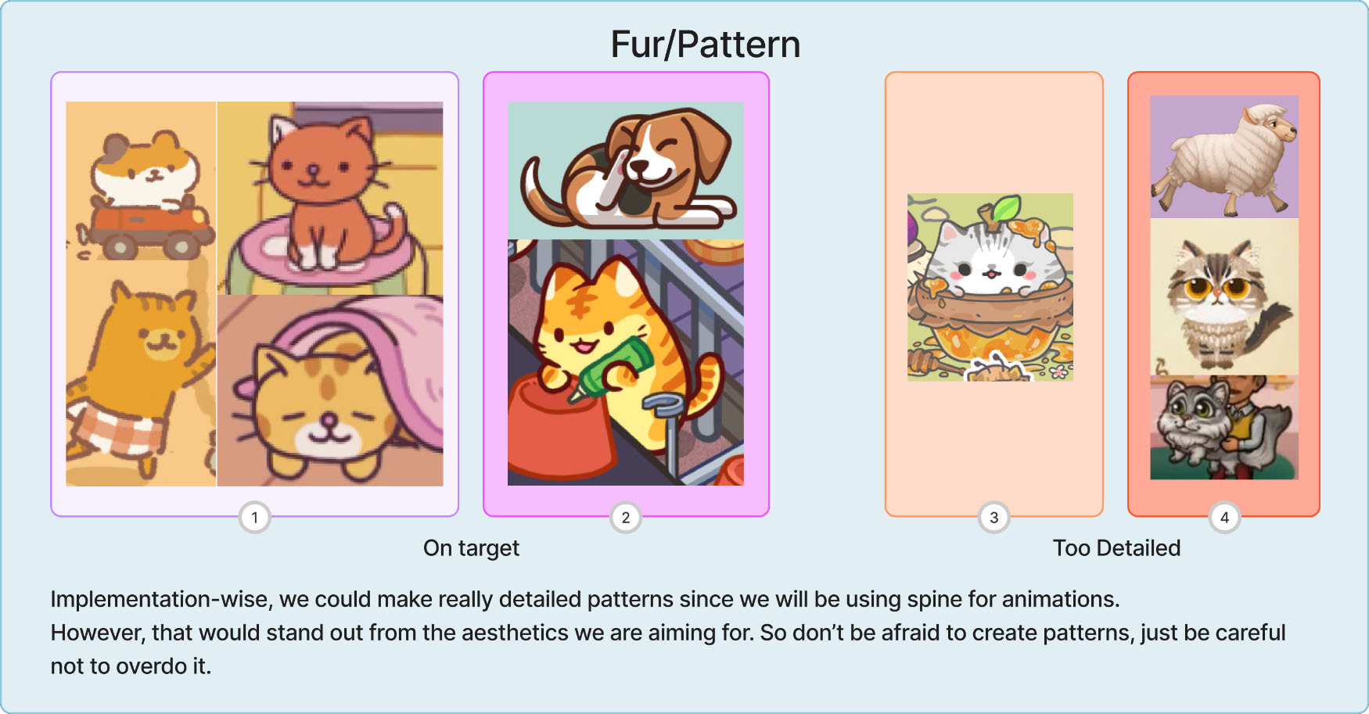Select the sleeping cat under blanket image
Image resolution: width=1369 pixels, height=714 pixels.
click(330, 390)
